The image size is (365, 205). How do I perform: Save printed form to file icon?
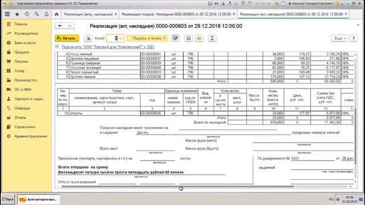189,38
